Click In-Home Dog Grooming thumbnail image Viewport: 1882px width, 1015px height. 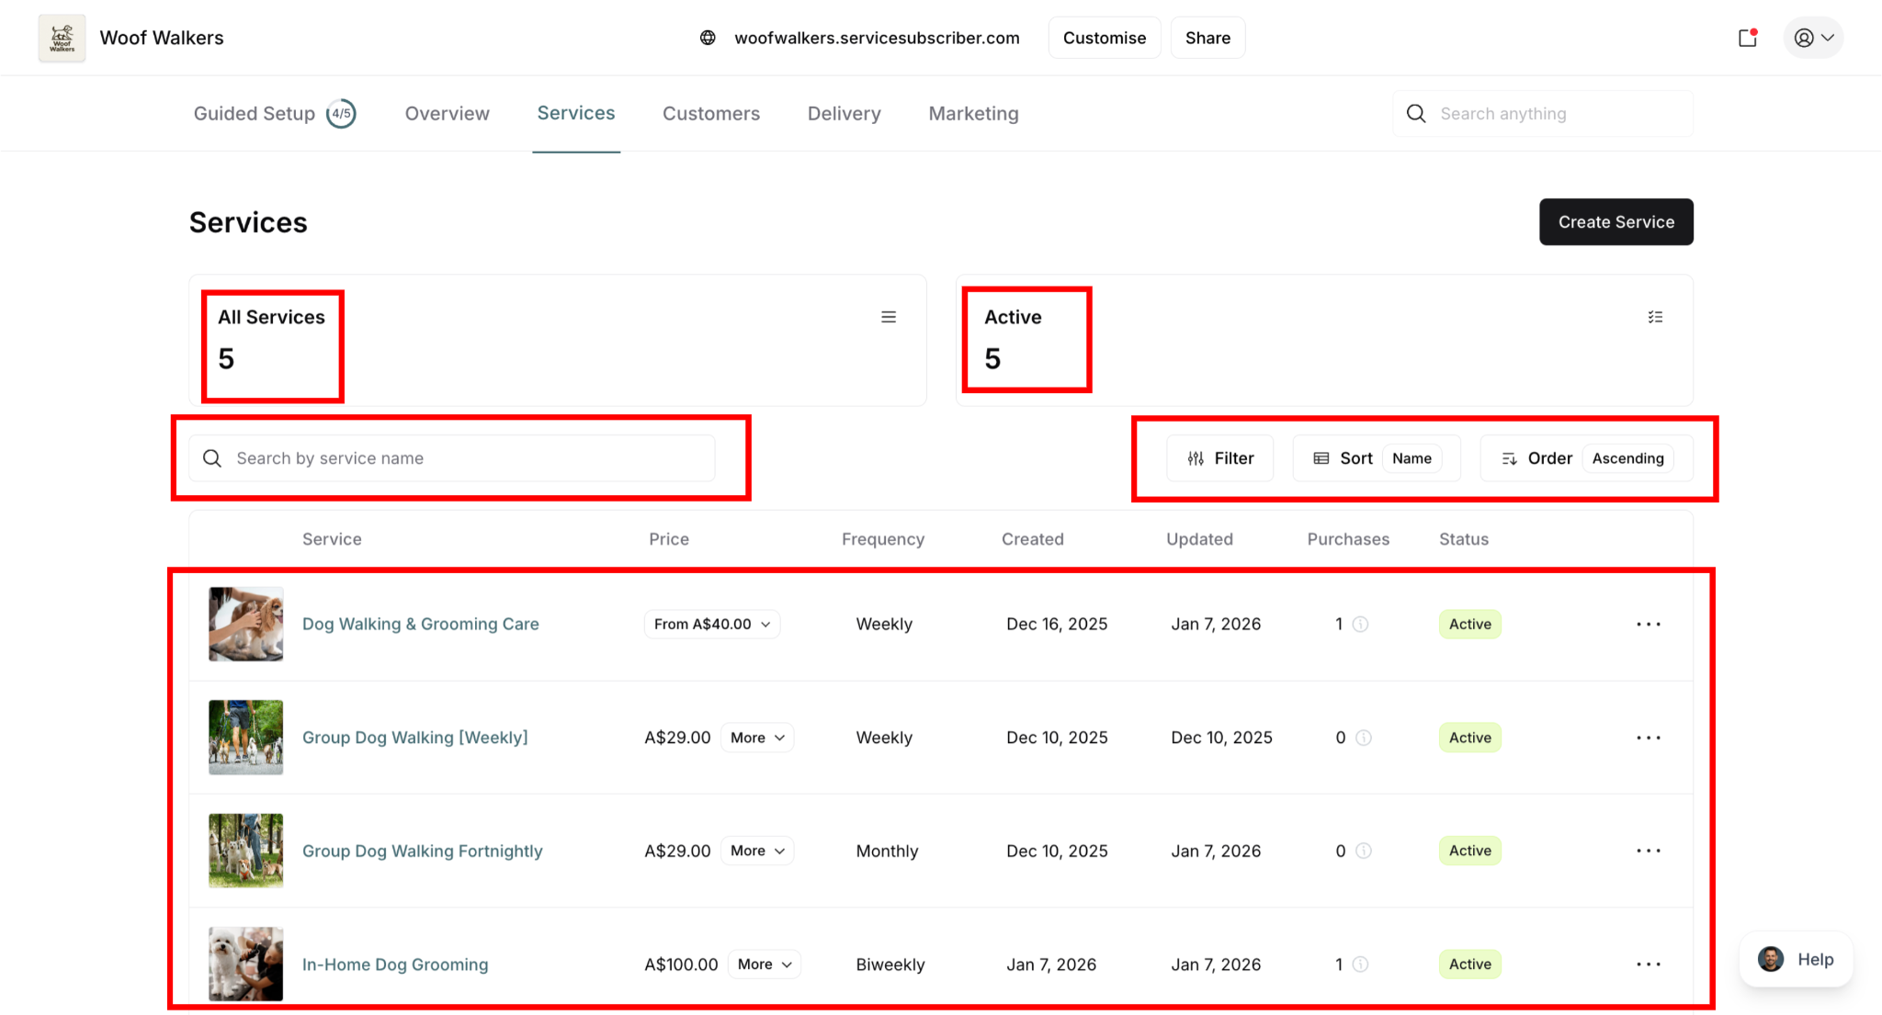tap(245, 964)
